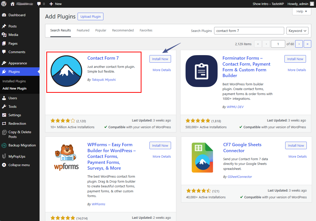Click the CF7 Google Sheets Connector icon
316x221 pixels.
point(202,158)
